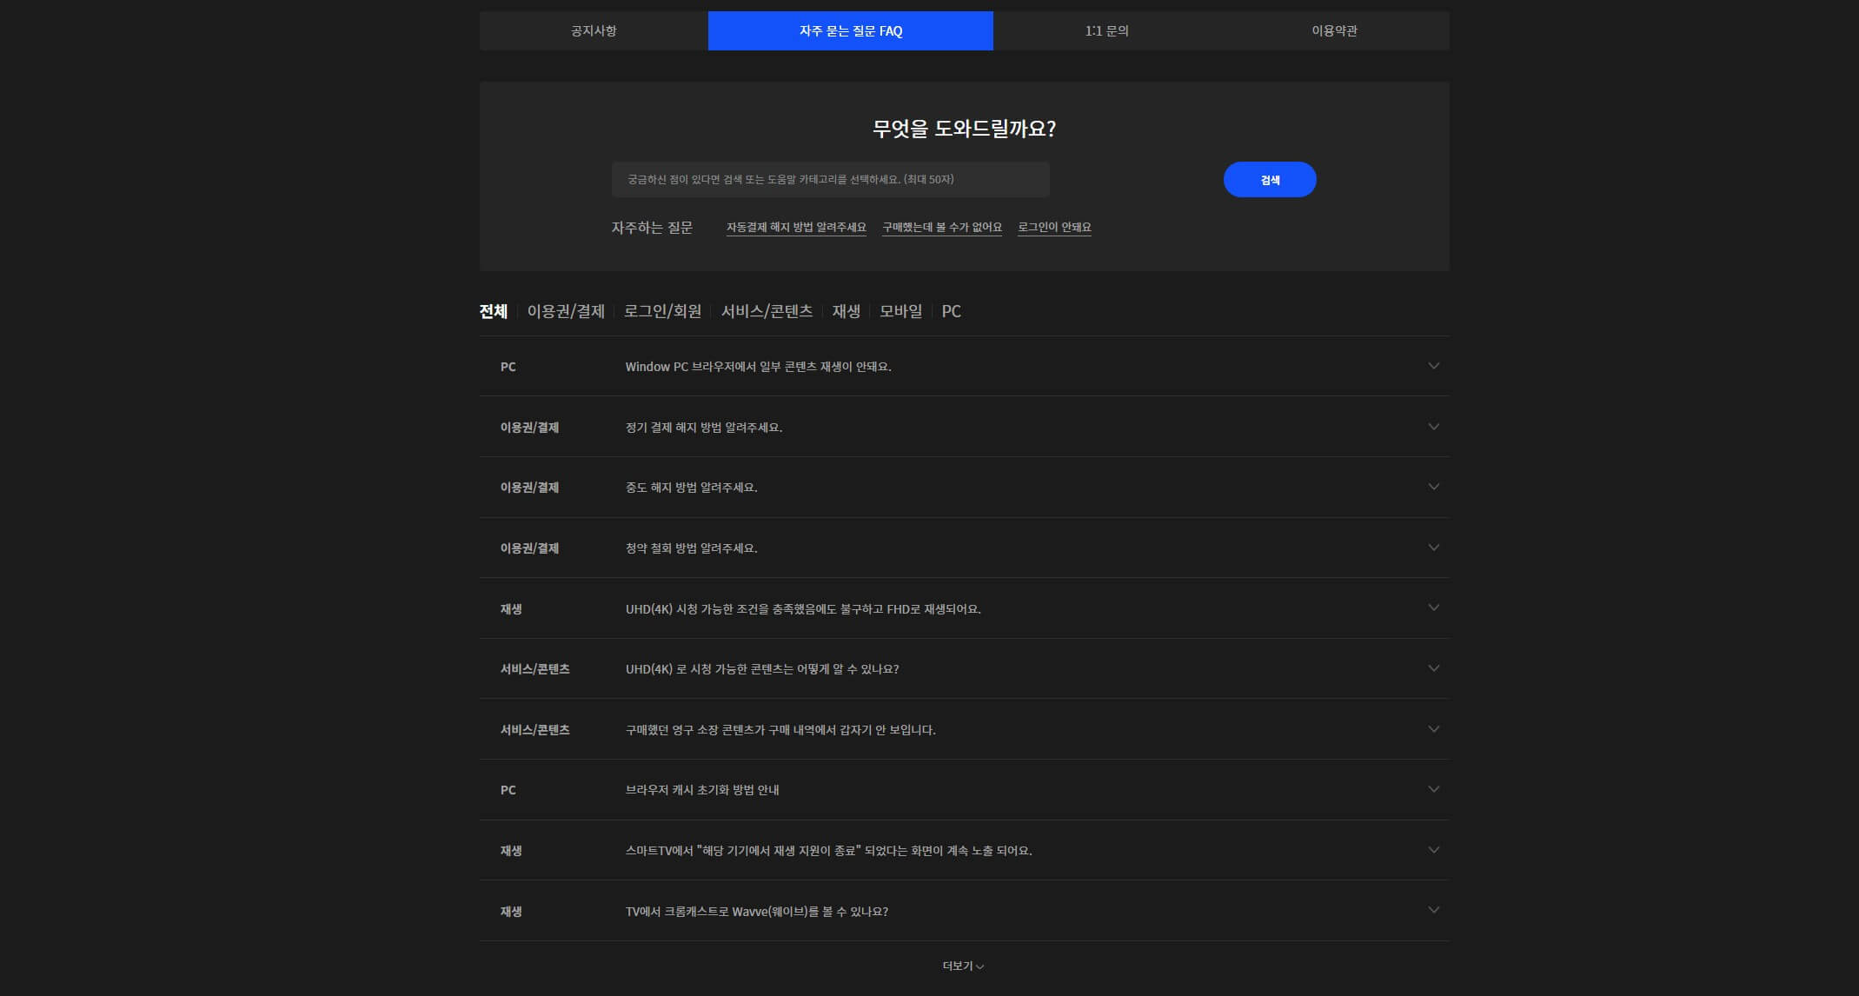This screenshot has height=996, width=1859.
Task: Filter FAQs by 이용권/결제 category
Action: coord(566,311)
